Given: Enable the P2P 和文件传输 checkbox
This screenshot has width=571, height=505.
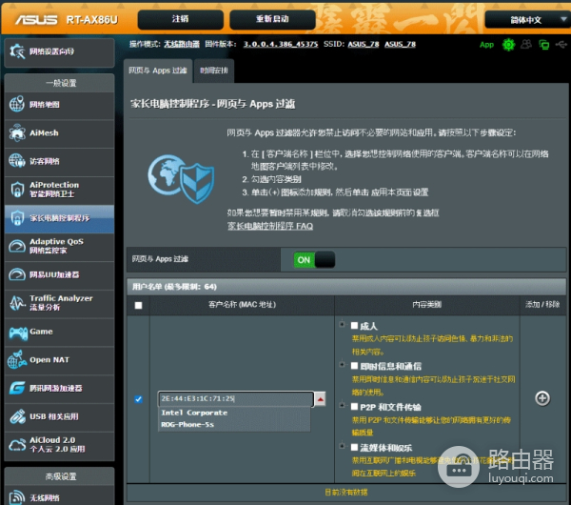Looking at the screenshot, I should (x=354, y=406).
